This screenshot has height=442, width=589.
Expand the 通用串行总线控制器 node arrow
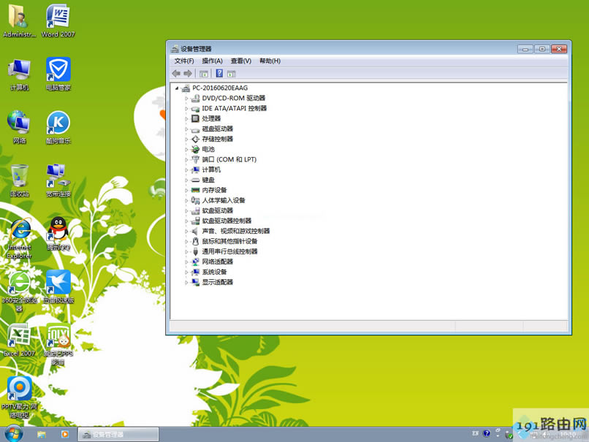(x=186, y=251)
